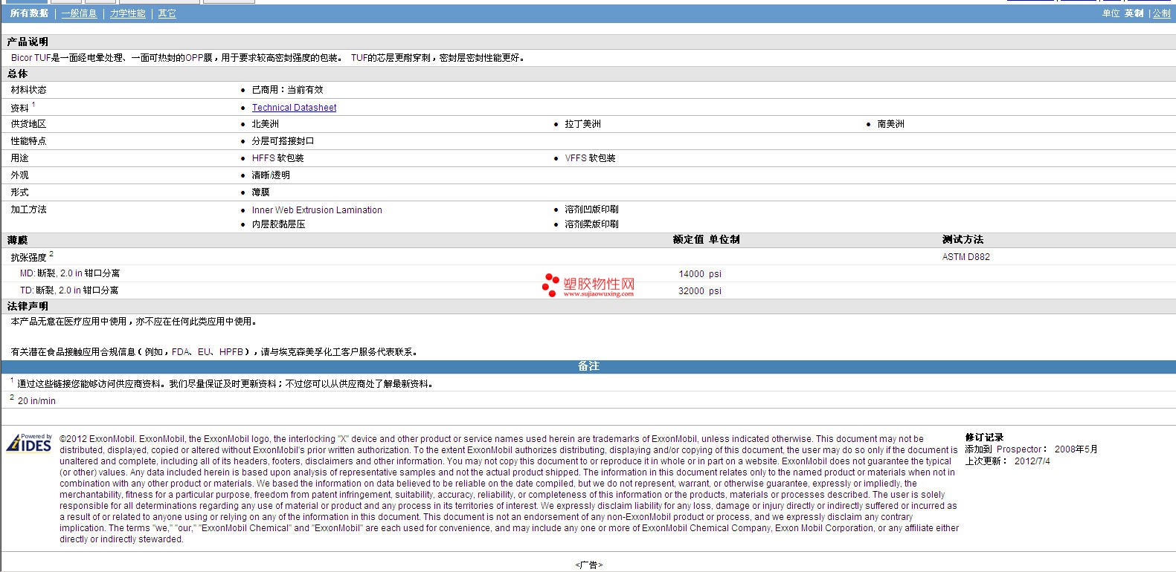Click the food-contact compliance sentence mentioning FDA
Screen dimensions: 1176x572
pos(214,352)
